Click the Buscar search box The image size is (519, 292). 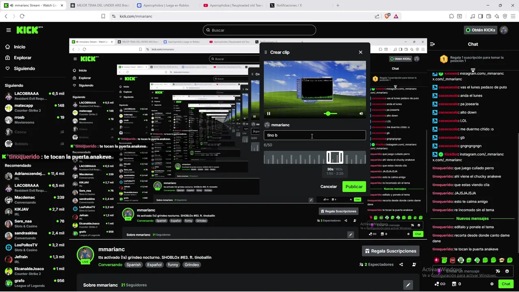tap(259, 30)
